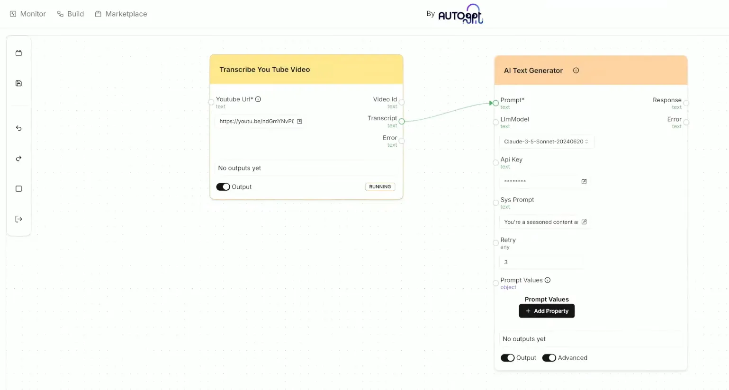Image resolution: width=729 pixels, height=390 pixels.
Task: Click the connection line between Transcript and Prompt
Action: point(448,112)
